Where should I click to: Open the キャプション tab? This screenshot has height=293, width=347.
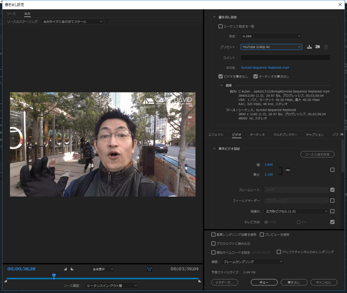[314, 135]
